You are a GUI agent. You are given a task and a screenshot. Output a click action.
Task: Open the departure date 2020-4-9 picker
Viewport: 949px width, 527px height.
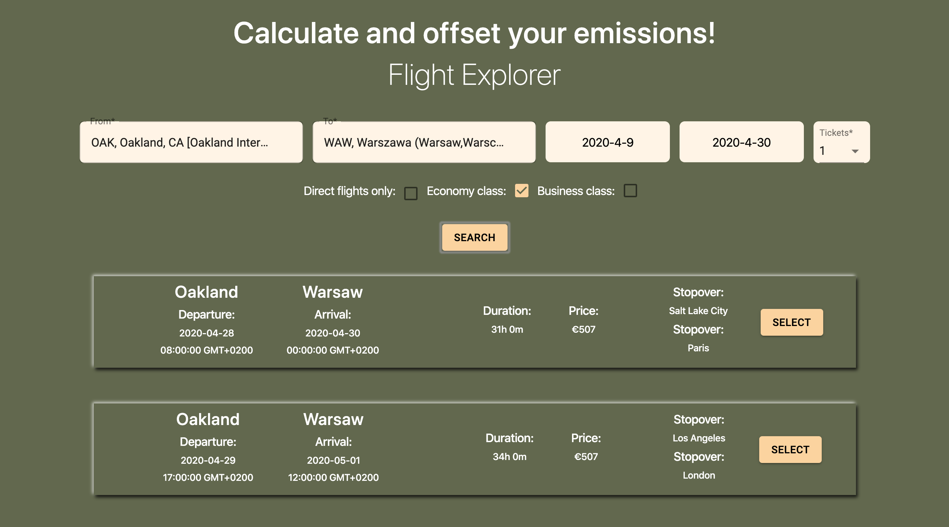(607, 142)
